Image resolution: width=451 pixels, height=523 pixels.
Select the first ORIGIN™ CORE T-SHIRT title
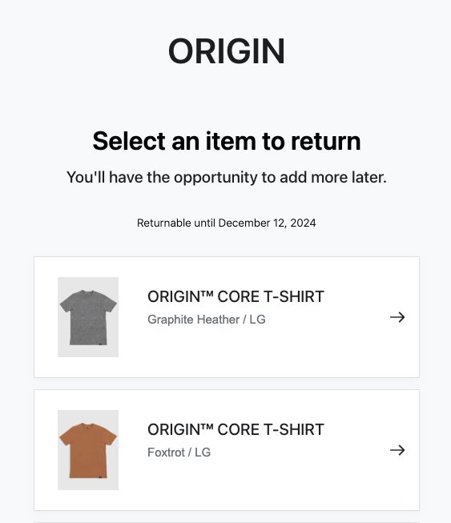[236, 296]
